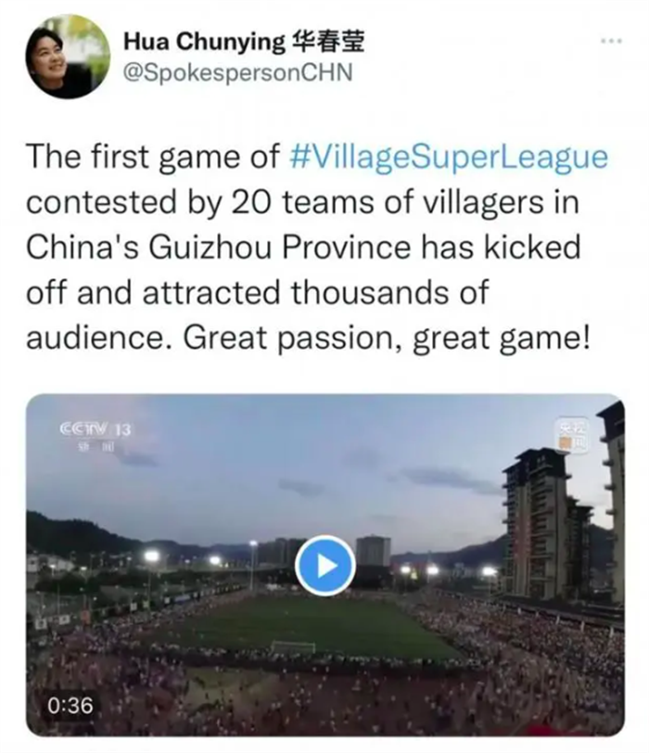
Task: Click the left floodlight beside the stadium
Action: pyautogui.click(x=151, y=557)
